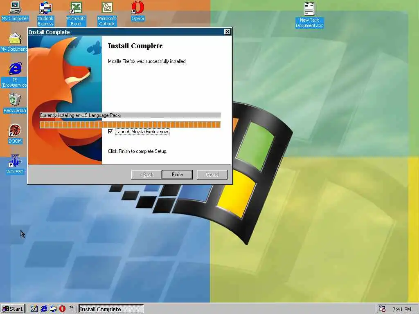Click the Show Desktop quick launch icon

click(x=34, y=309)
